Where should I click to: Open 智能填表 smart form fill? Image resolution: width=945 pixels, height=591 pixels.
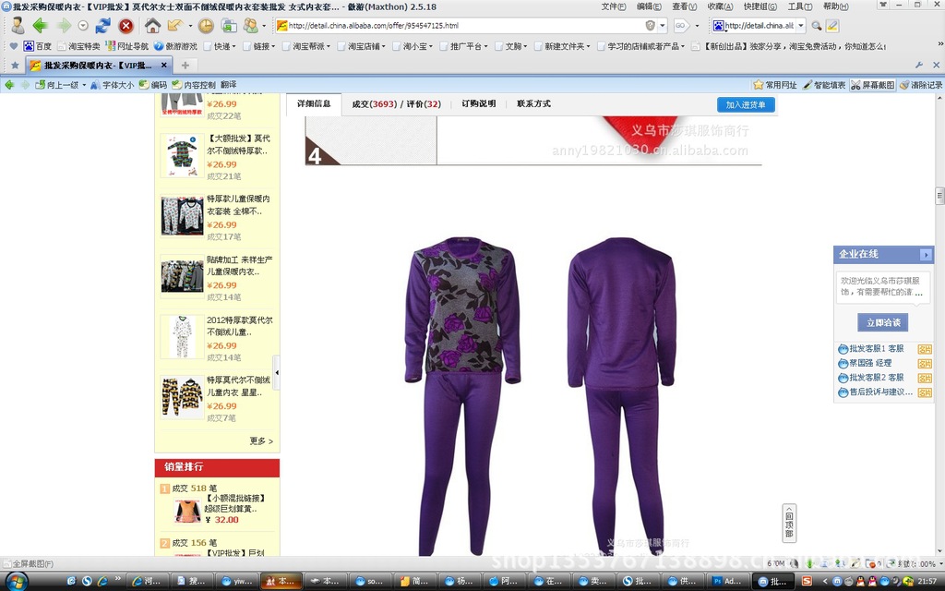click(x=824, y=85)
